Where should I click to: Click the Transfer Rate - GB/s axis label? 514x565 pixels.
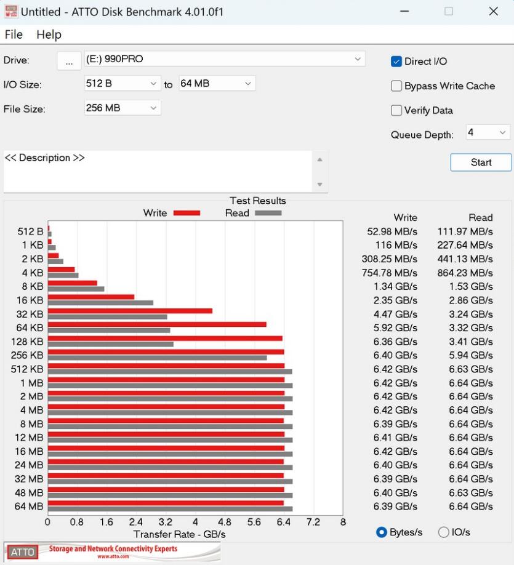click(x=180, y=534)
